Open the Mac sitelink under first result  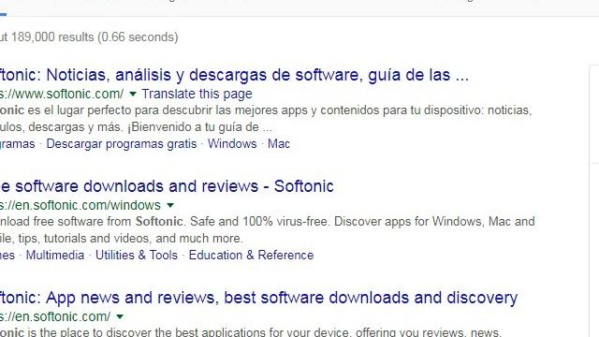coord(279,144)
